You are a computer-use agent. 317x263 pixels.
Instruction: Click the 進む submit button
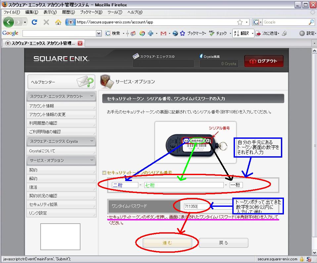coord(167,243)
